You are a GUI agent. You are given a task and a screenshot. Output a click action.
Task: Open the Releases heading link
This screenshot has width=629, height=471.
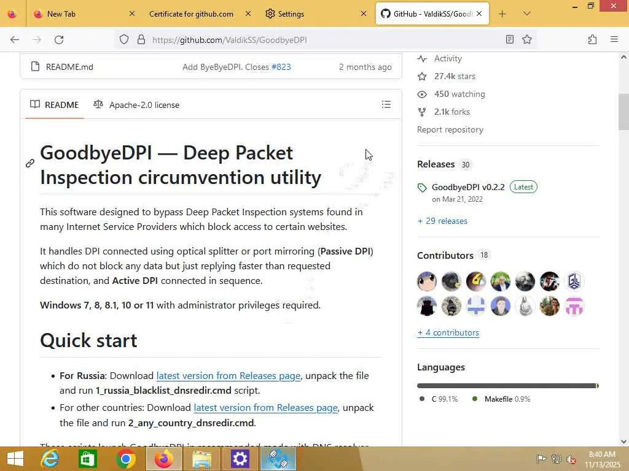pos(436,164)
